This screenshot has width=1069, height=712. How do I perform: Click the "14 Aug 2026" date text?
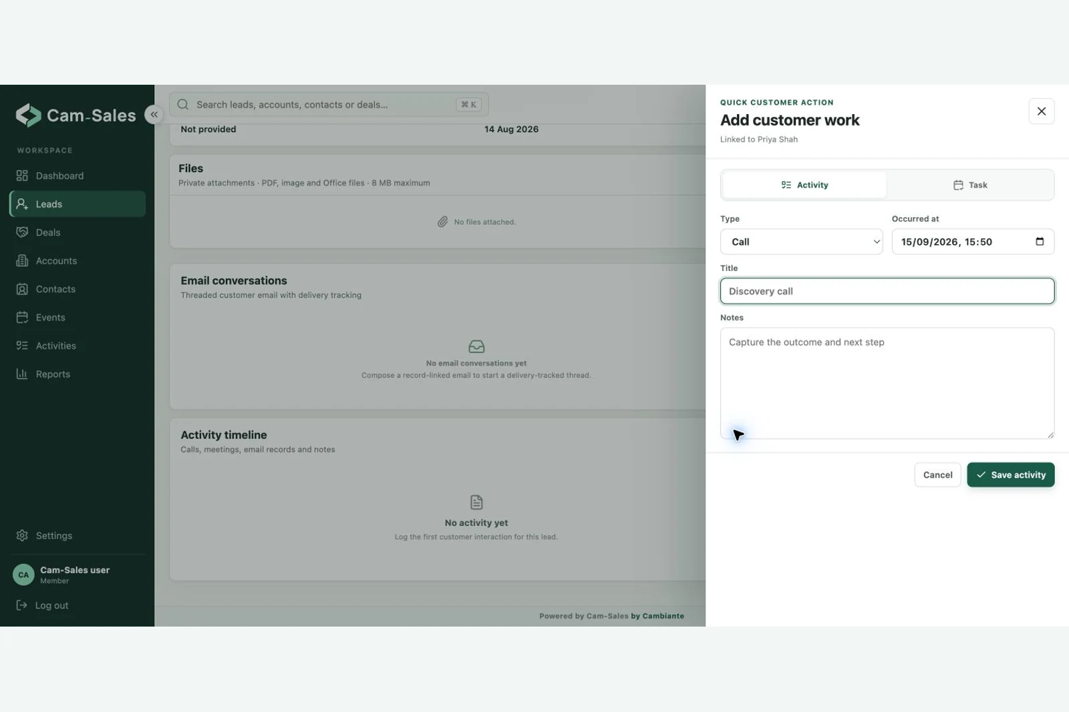tap(511, 129)
